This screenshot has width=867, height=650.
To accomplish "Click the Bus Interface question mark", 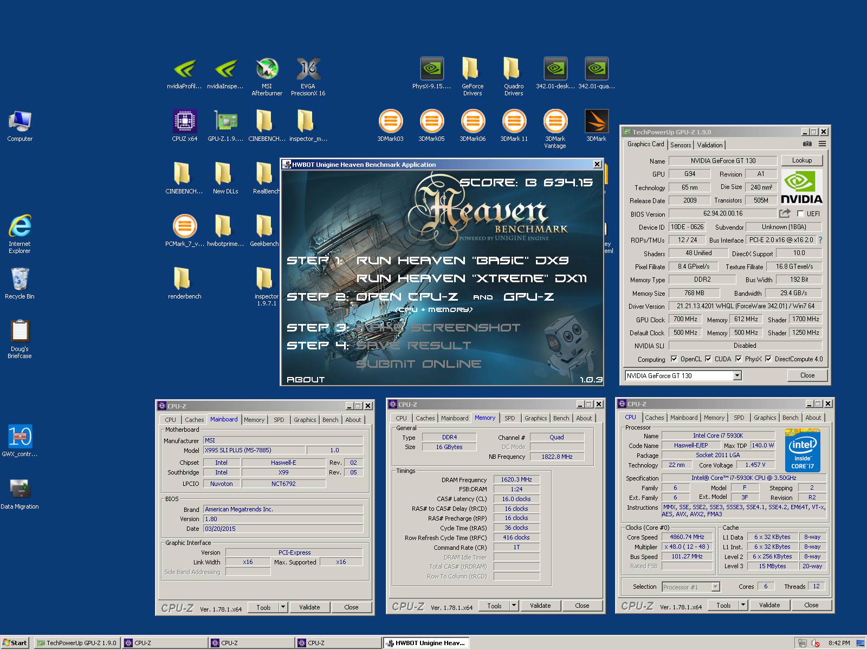I will (x=820, y=240).
